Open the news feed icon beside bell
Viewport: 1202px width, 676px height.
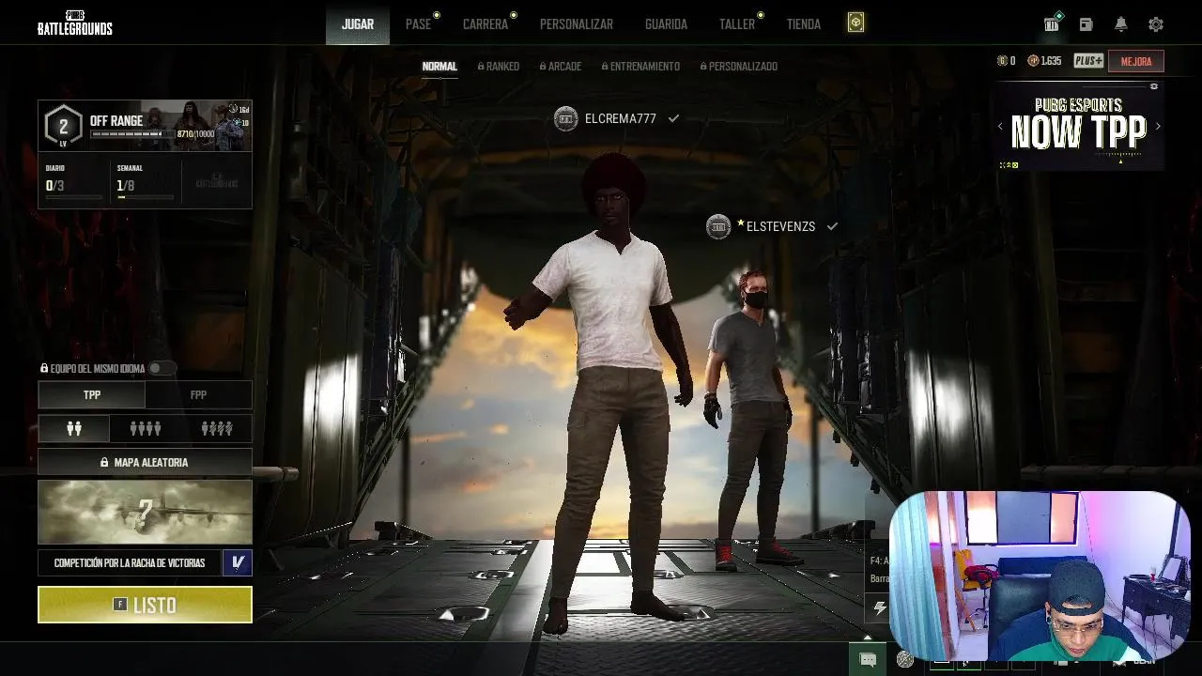tap(1086, 24)
